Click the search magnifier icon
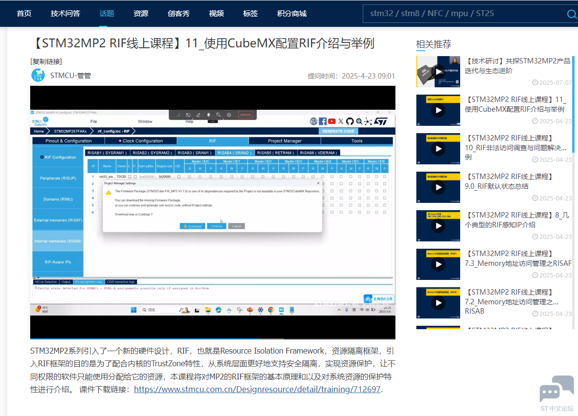 [572, 14]
